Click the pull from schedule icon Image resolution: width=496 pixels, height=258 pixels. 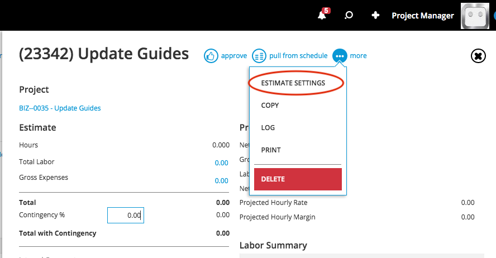259,56
